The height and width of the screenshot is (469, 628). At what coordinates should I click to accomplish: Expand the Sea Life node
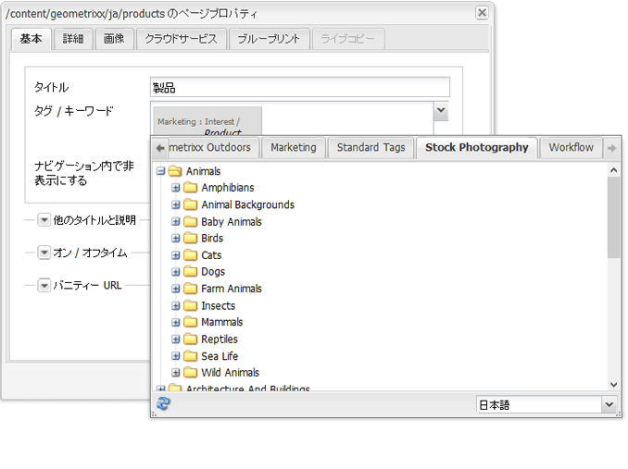coord(175,356)
